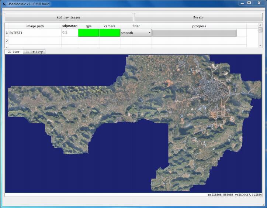267x208 pixels.
Task: Click the progress column header
Action: pyautogui.click(x=199, y=26)
